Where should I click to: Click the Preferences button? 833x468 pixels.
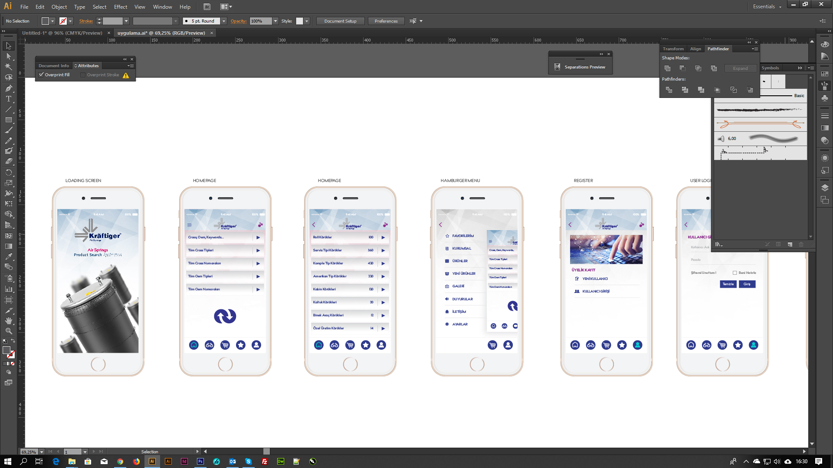pyautogui.click(x=386, y=21)
